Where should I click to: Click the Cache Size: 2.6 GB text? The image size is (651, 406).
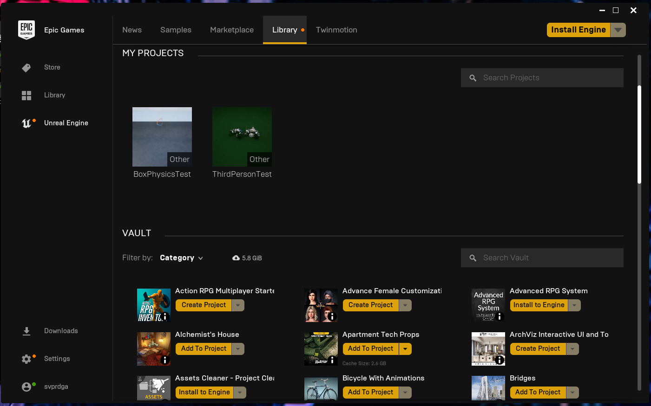pos(364,363)
